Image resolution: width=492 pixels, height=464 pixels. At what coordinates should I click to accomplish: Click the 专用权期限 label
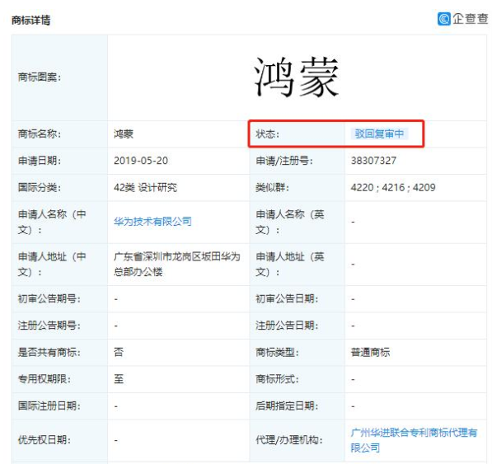click(45, 379)
